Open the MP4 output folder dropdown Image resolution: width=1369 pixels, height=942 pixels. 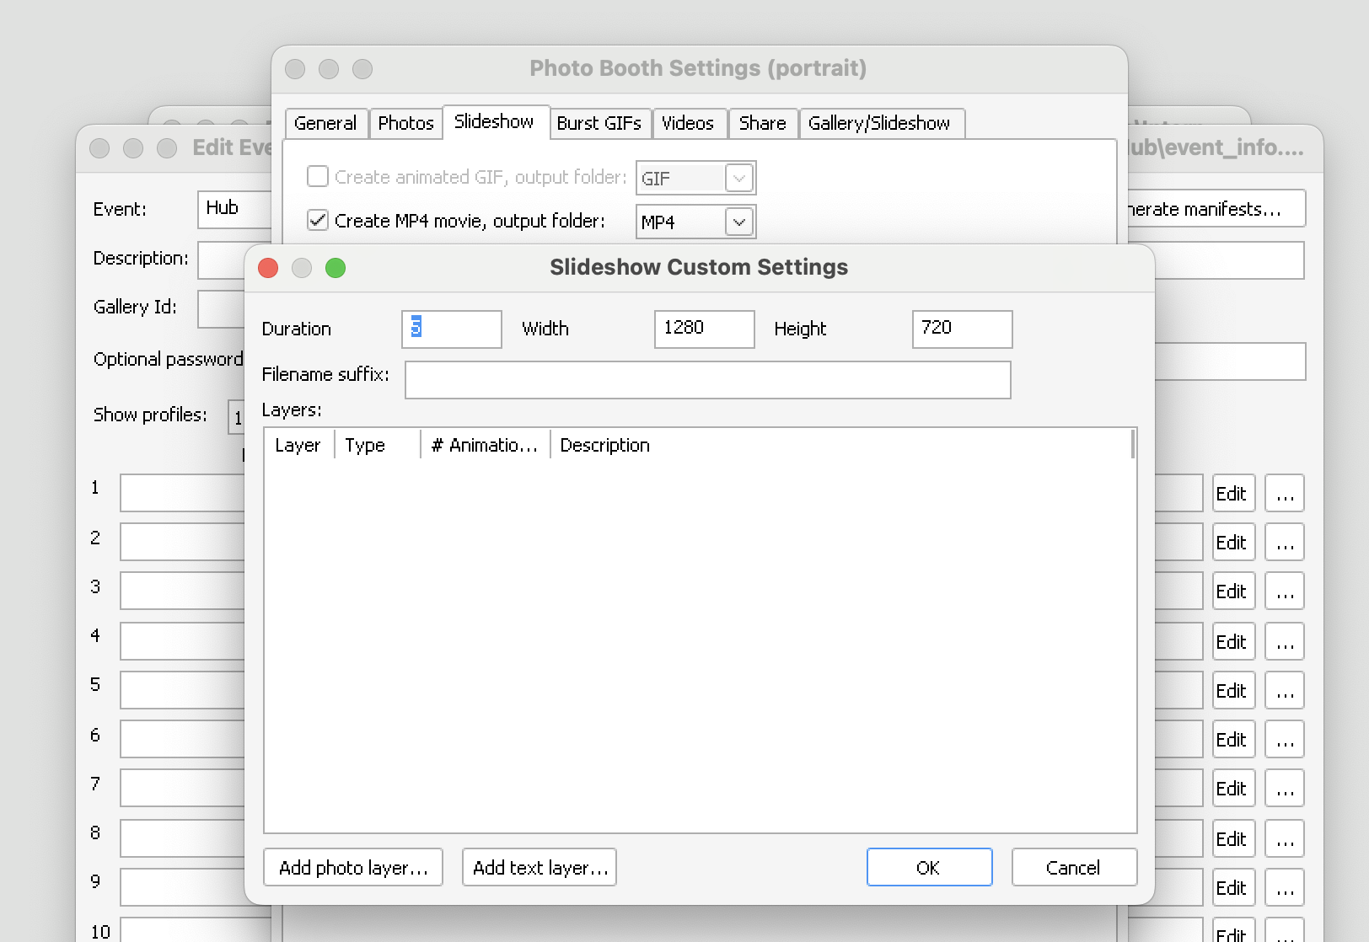pyautogui.click(x=739, y=222)
